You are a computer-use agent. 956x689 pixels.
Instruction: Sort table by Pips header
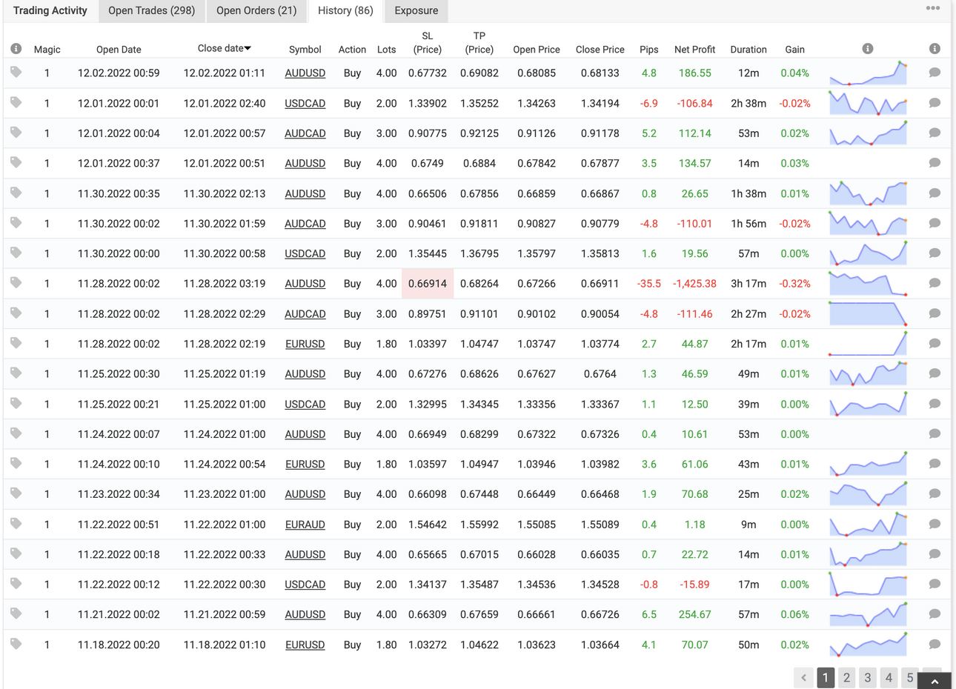coord(648,50)
